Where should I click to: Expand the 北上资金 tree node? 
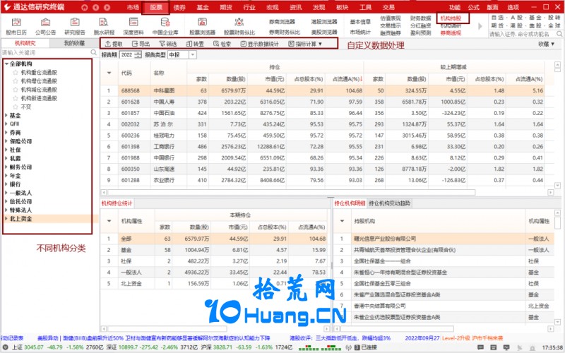tap(6, 219)
